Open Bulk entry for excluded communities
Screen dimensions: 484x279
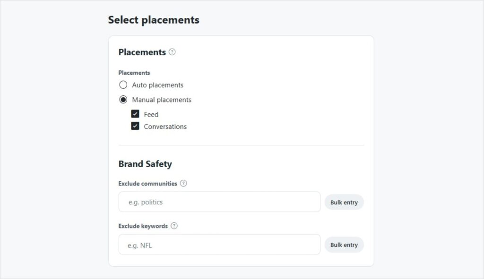coord(344,202)
